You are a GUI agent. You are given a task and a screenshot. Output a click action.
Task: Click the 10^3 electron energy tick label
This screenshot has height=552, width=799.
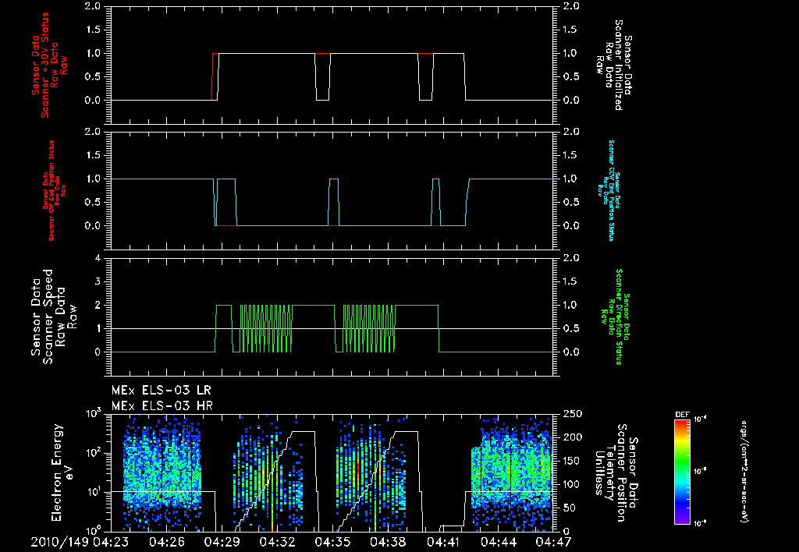pyautogui.click(x=94, y=413)
